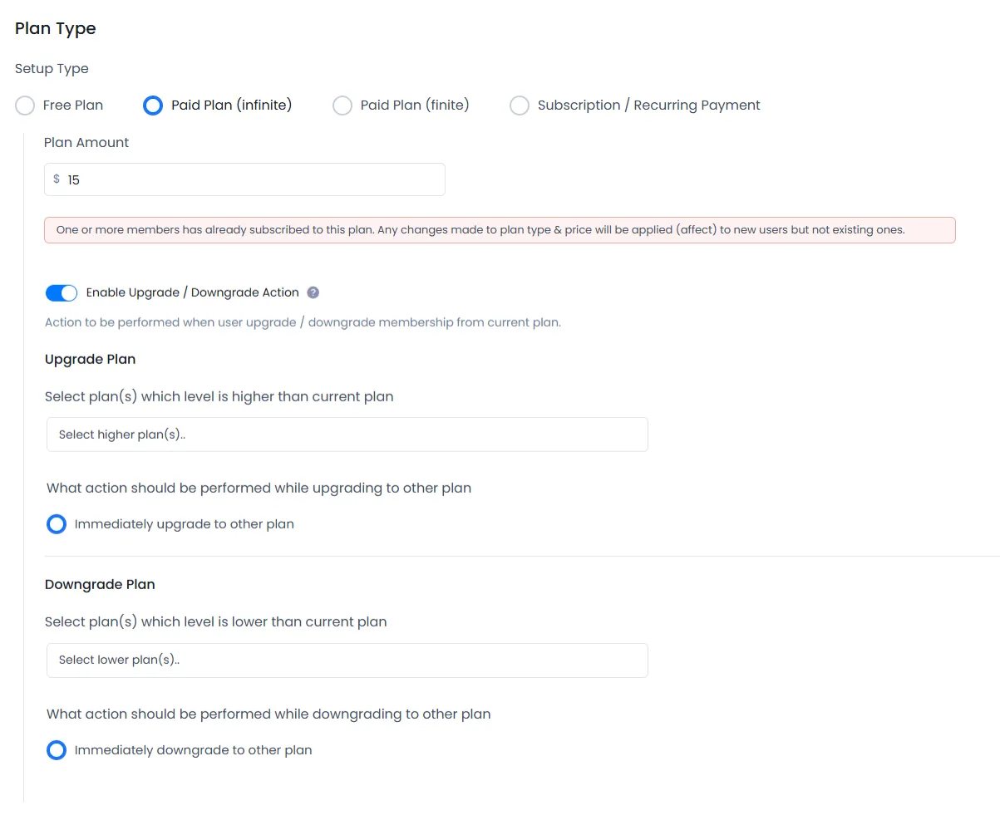Select Paid Plan (finite) setup type

(x=342, y=106)
